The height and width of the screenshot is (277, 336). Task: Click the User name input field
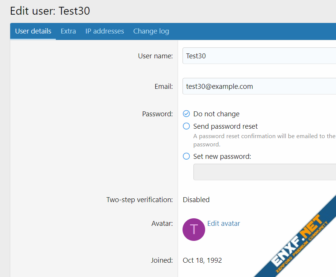259,56
